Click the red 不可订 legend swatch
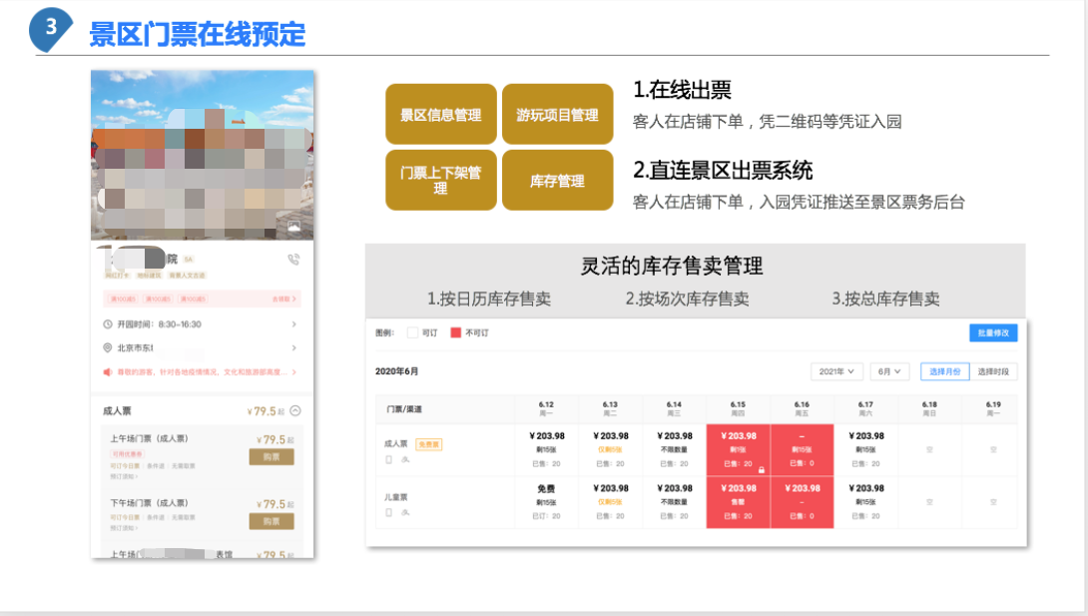Screen dimensions: 1088x616 coord(457,331)
